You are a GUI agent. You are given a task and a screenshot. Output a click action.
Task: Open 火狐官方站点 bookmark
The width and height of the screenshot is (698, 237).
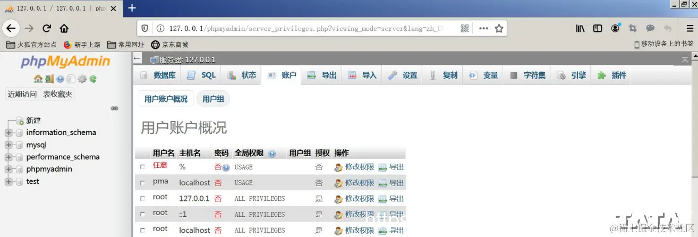[x=31, y=45]
